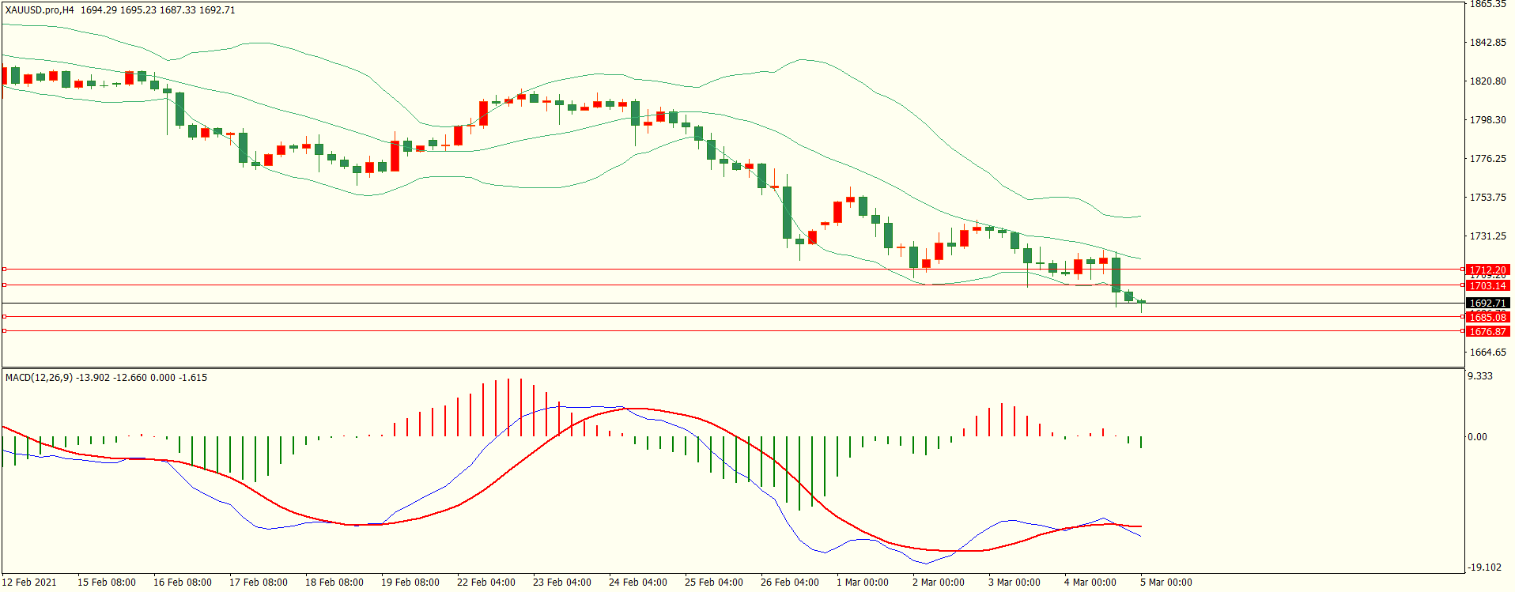The width and height of the screenshot is (1515, 592).
Task: Click the 1820.80 price scale value
Action: click(1487, 81)
